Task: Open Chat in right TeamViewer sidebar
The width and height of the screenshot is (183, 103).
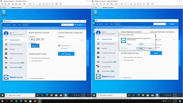Action: [103, 58]
